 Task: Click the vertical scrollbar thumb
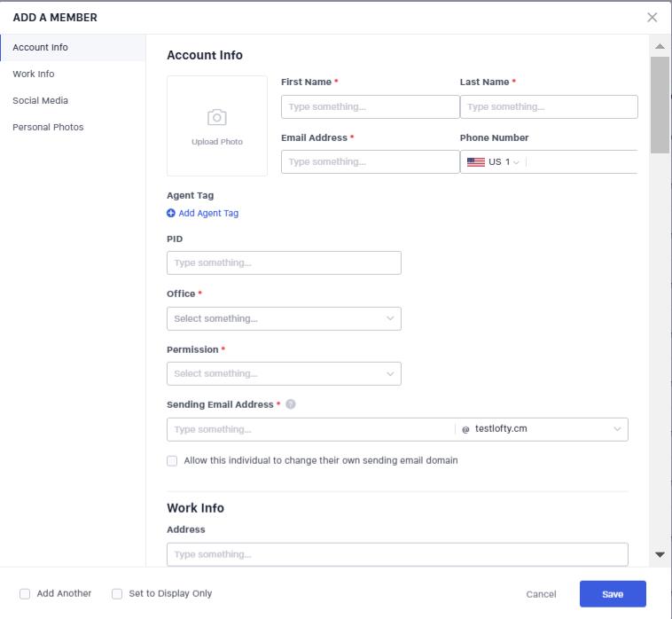point(660,105)
